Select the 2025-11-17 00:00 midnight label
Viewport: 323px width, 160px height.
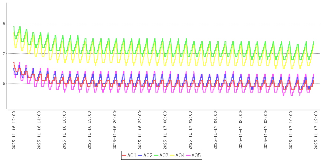point(165,130)
